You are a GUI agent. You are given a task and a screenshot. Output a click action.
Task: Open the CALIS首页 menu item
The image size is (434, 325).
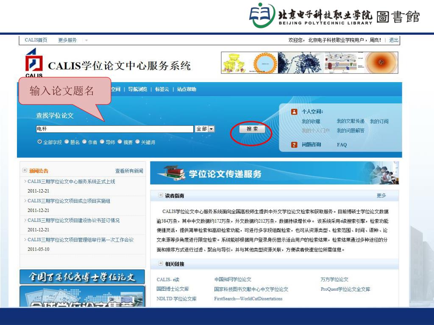coord(36,40)
